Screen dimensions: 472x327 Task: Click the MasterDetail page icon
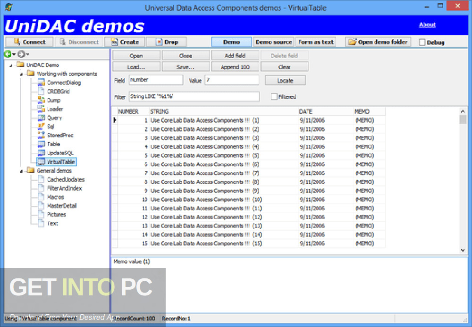(41, 205)
